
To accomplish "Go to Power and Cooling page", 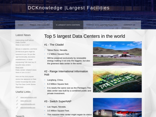I will point(40,25).
